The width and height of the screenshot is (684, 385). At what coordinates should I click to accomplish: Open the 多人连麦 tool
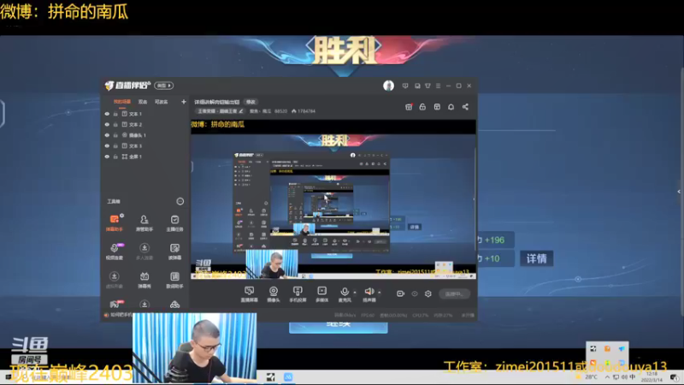[144, 252]
